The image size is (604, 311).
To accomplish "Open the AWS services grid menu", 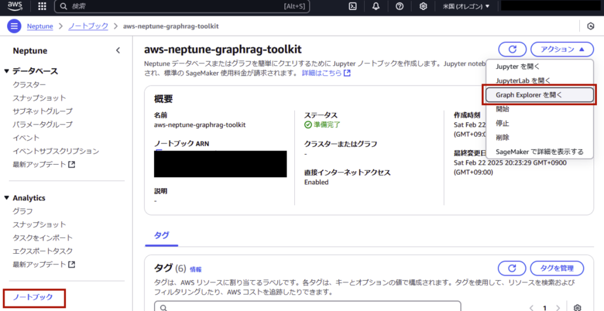I will pos(42,6).
